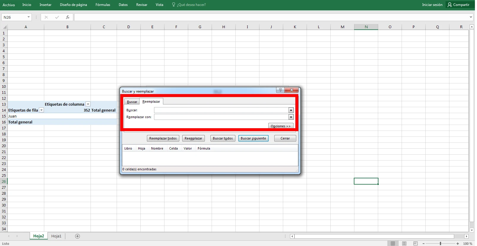Image resolution: width=477 pixels, height=246 pixels.
Task: Switch to the Hoja1 sheet tab
Action: click(x=56, y=236)
